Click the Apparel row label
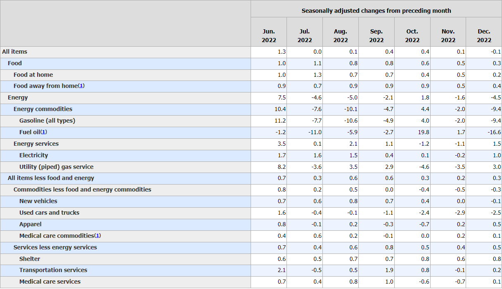Screen dimensions: 502x289 click(x=31, y=224)
